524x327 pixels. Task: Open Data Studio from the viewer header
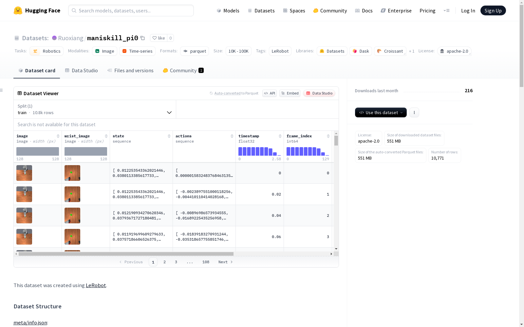point(319,93)
